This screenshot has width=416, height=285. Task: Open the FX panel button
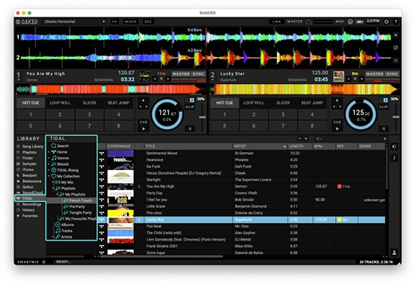pyautogui.click(x=114, y=22)
